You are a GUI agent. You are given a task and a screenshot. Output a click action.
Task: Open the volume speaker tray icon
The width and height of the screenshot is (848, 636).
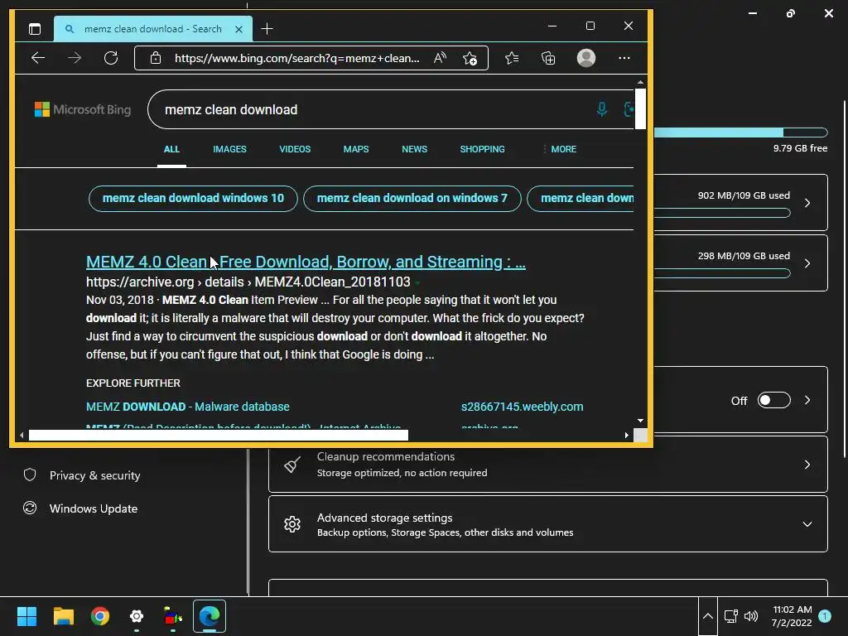[x=751, y=616]
